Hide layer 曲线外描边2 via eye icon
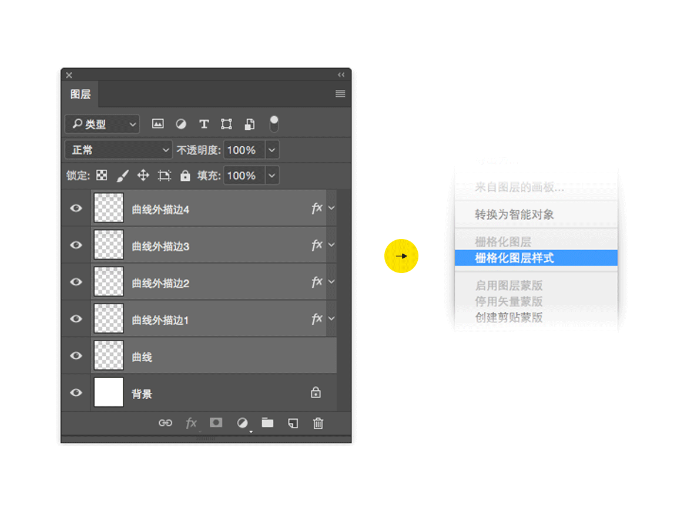 click(x=76, y=282)
